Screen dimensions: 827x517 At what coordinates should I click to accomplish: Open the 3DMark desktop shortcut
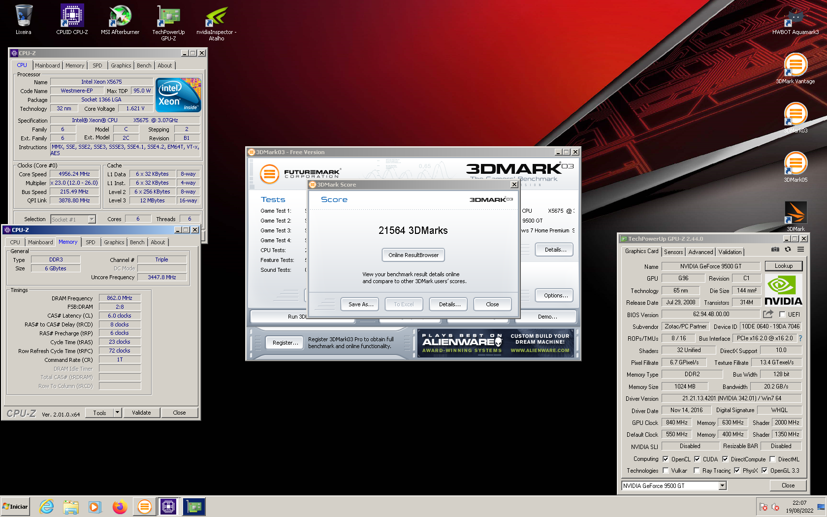tap(795, 217)
